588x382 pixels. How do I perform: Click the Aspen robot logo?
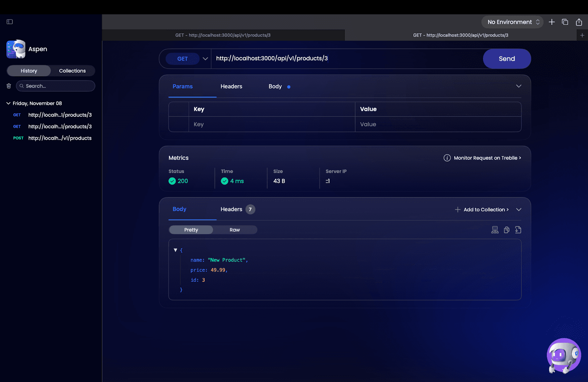[x=15, y=49]
